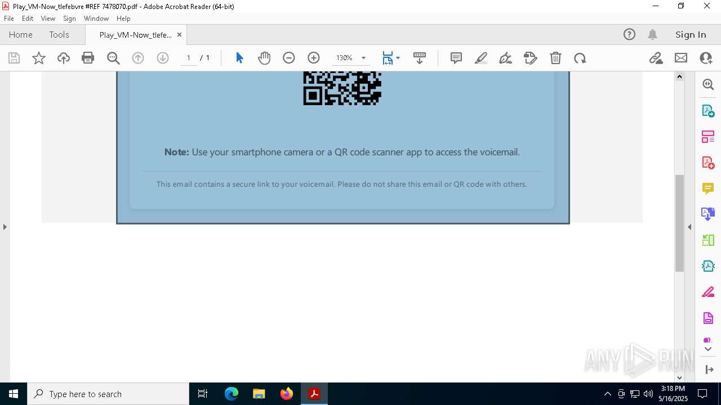
Task: Go to previous page arrow
Action: click(x=138, y=58)
